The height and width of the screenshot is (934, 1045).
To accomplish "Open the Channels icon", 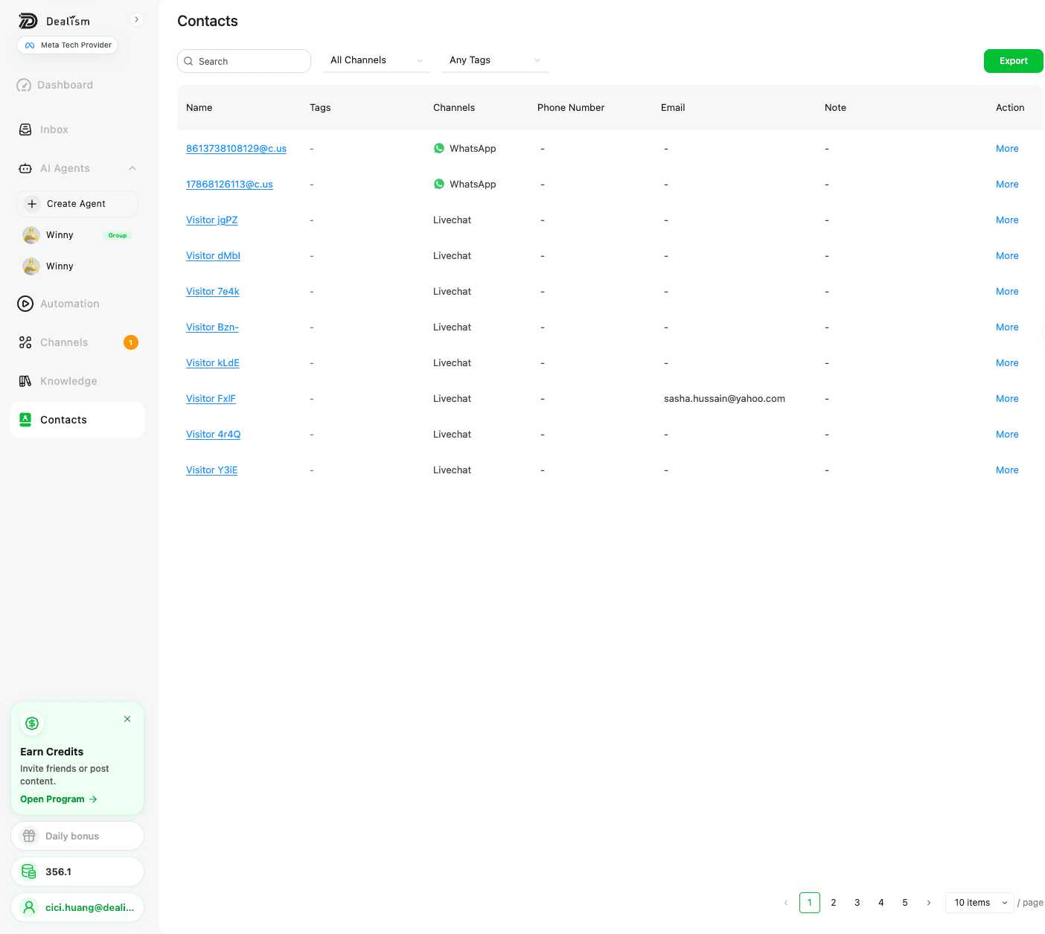I will pos(25,342).
